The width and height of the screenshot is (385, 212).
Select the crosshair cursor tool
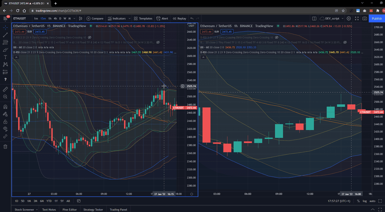5,27
